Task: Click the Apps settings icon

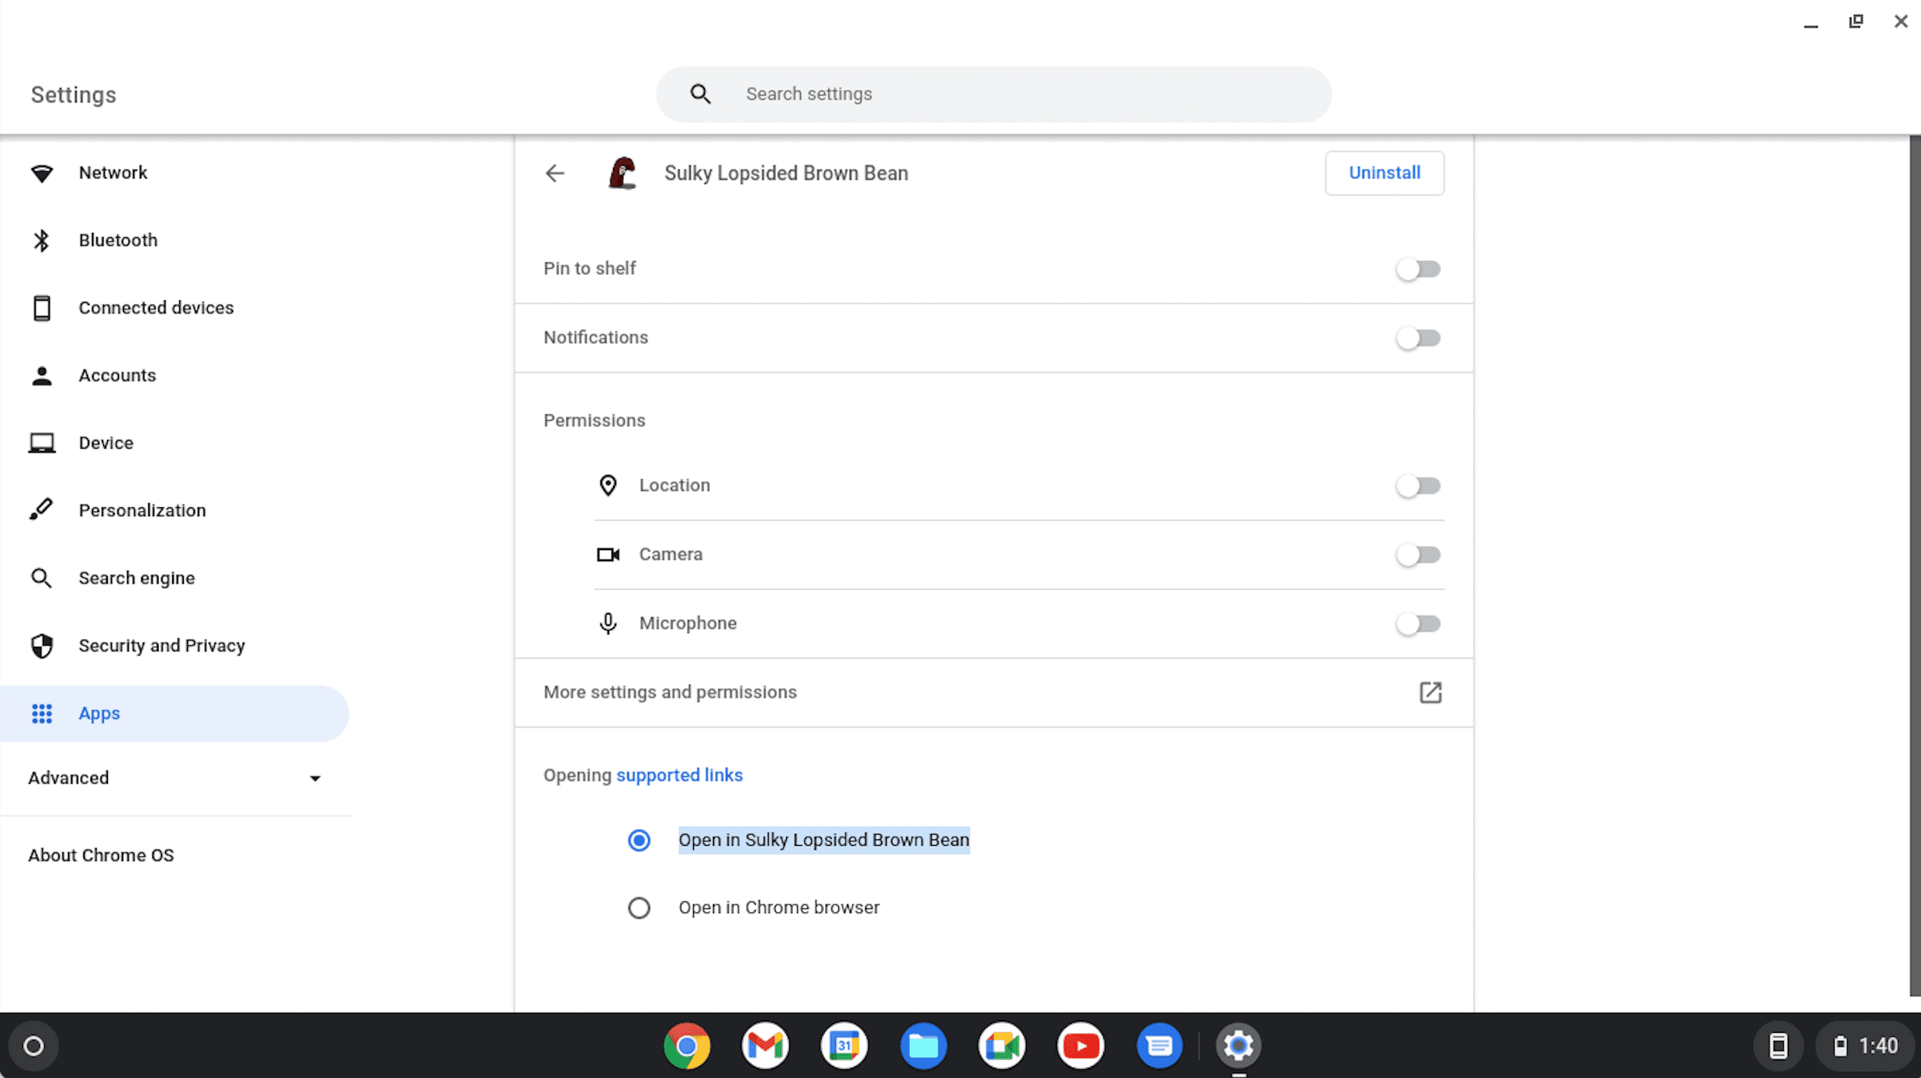Action: (44, 713)
